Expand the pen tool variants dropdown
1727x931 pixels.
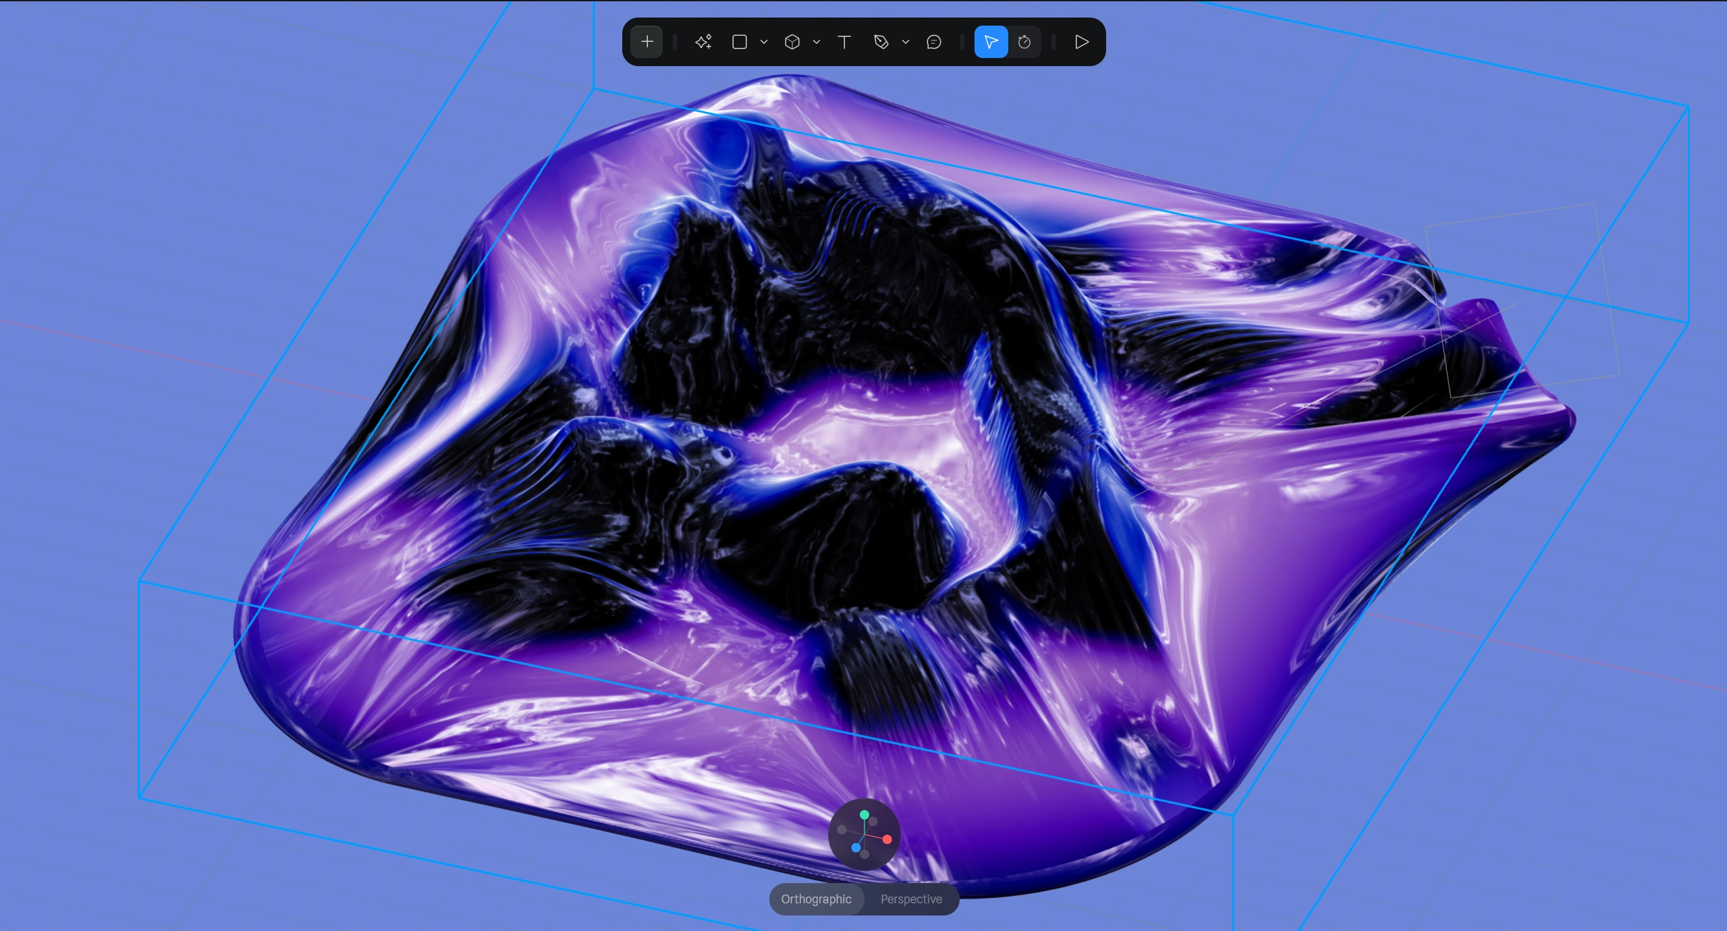click(904, 42)
